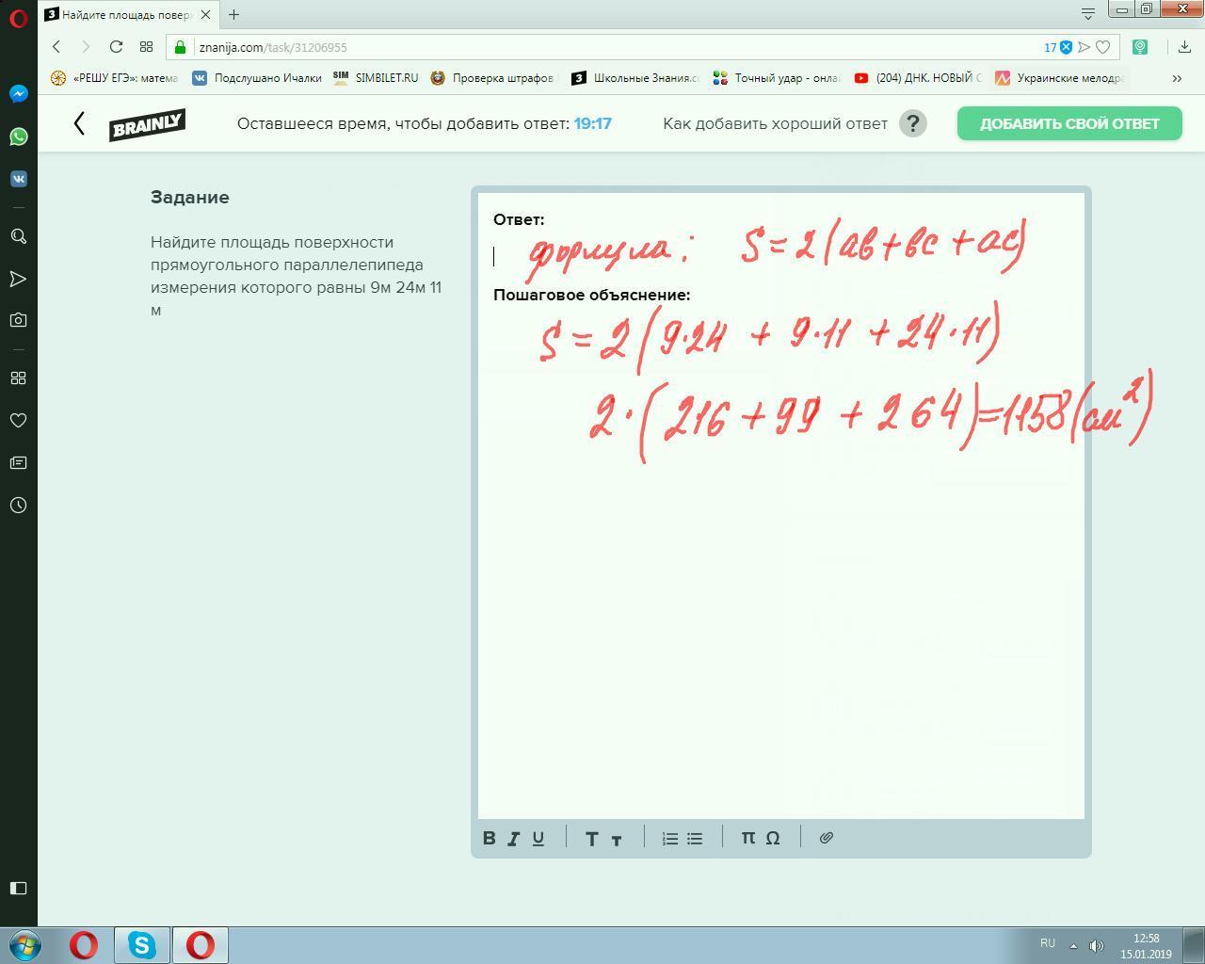Open the Windows Start menu
Screen dimensions: 1205x964
click(25, 945)
